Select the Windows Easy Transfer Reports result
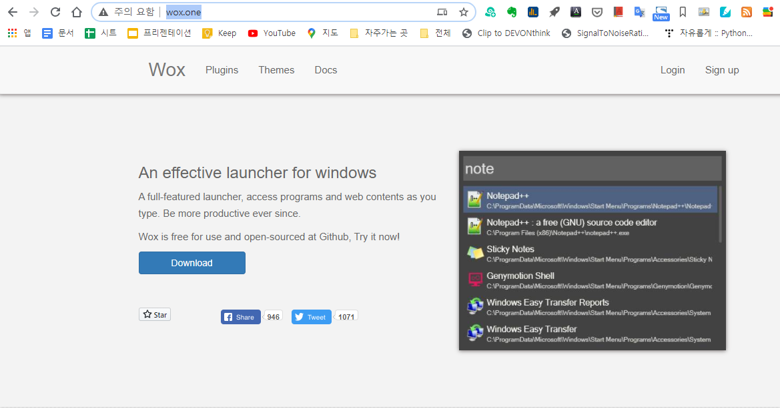The height and width of the screenshot is (409, 780). click(590, 307)
